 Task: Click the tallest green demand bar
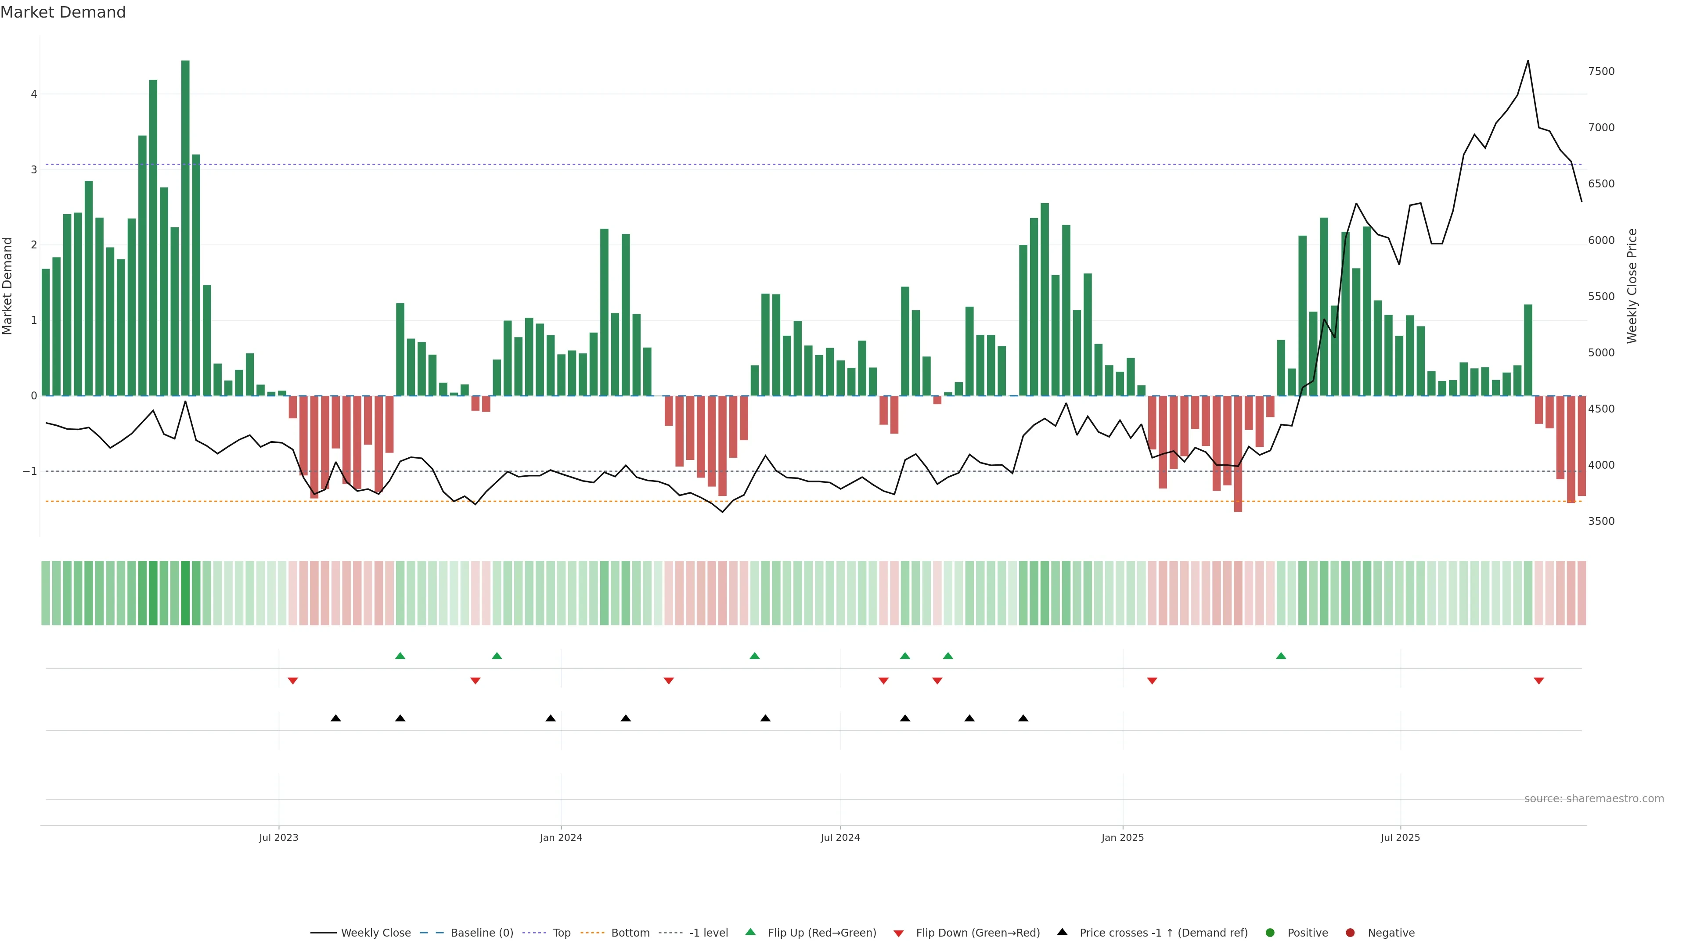click(185, 229)
